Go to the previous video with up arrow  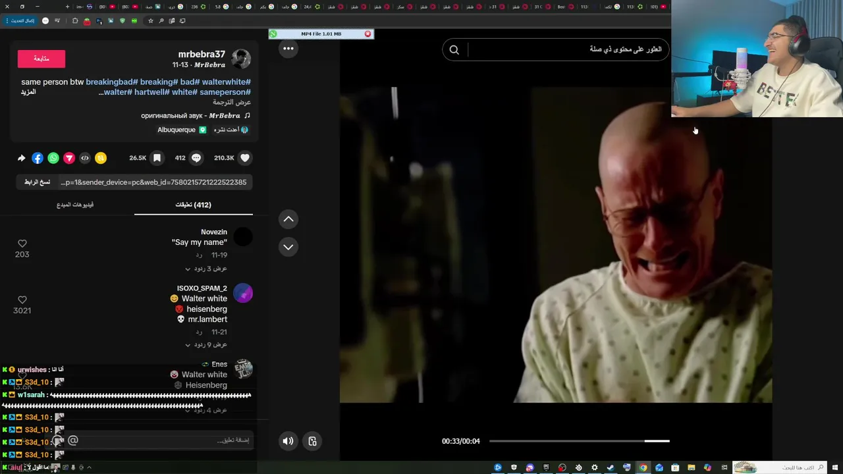click(288, 219)
